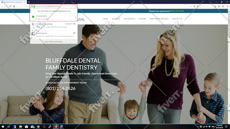The width and height of the screenshot is (230, 129).
Task: Click scrollbar up arrow
Action: click(229, 10)
